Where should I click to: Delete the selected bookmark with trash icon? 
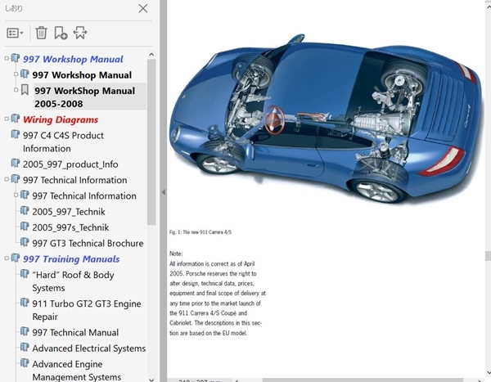[41, 33]
